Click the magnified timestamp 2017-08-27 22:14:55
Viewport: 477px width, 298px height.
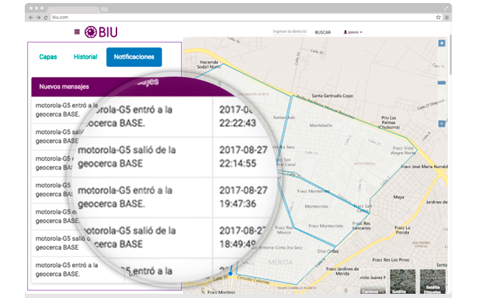(243, 157)
